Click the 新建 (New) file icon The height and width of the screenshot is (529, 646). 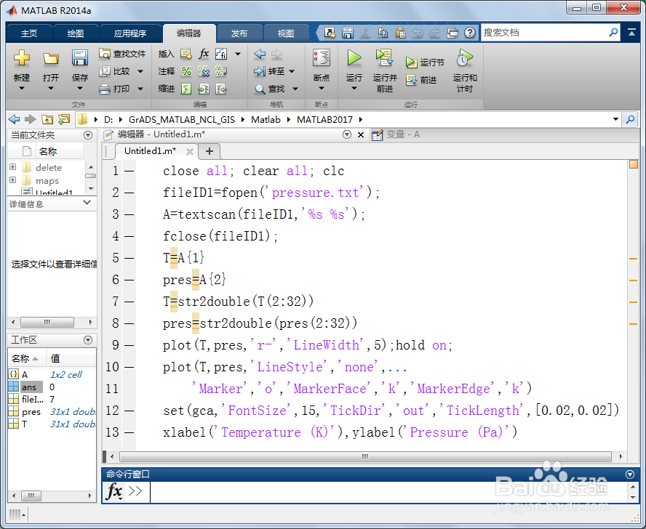coord(21,58)
